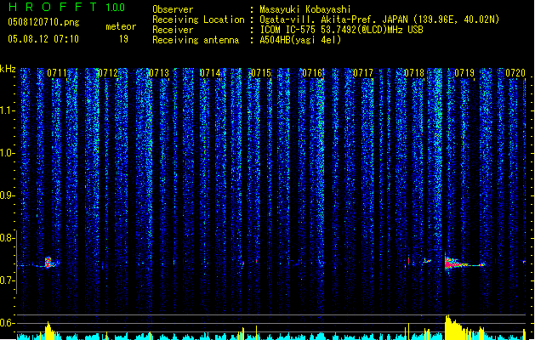The width and height of the screenshot is (535, 340).
Task: Click the date stamp 05.08.12 07:10
Action: click(x=43, y=39)
